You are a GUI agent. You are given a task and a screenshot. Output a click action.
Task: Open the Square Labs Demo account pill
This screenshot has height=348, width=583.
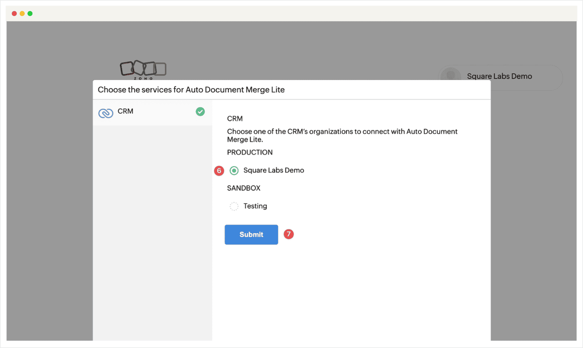500,77
